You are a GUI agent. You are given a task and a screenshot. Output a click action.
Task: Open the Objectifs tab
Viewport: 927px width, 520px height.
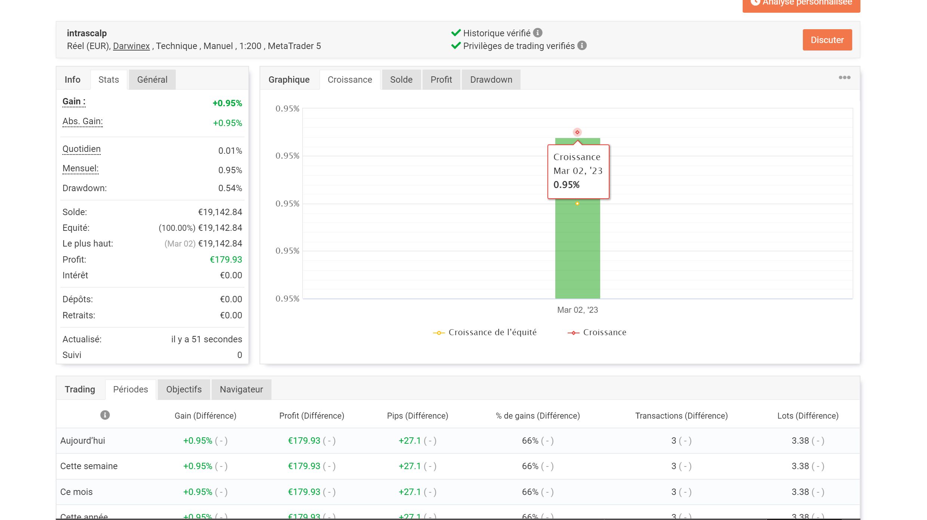coord(184,389)
